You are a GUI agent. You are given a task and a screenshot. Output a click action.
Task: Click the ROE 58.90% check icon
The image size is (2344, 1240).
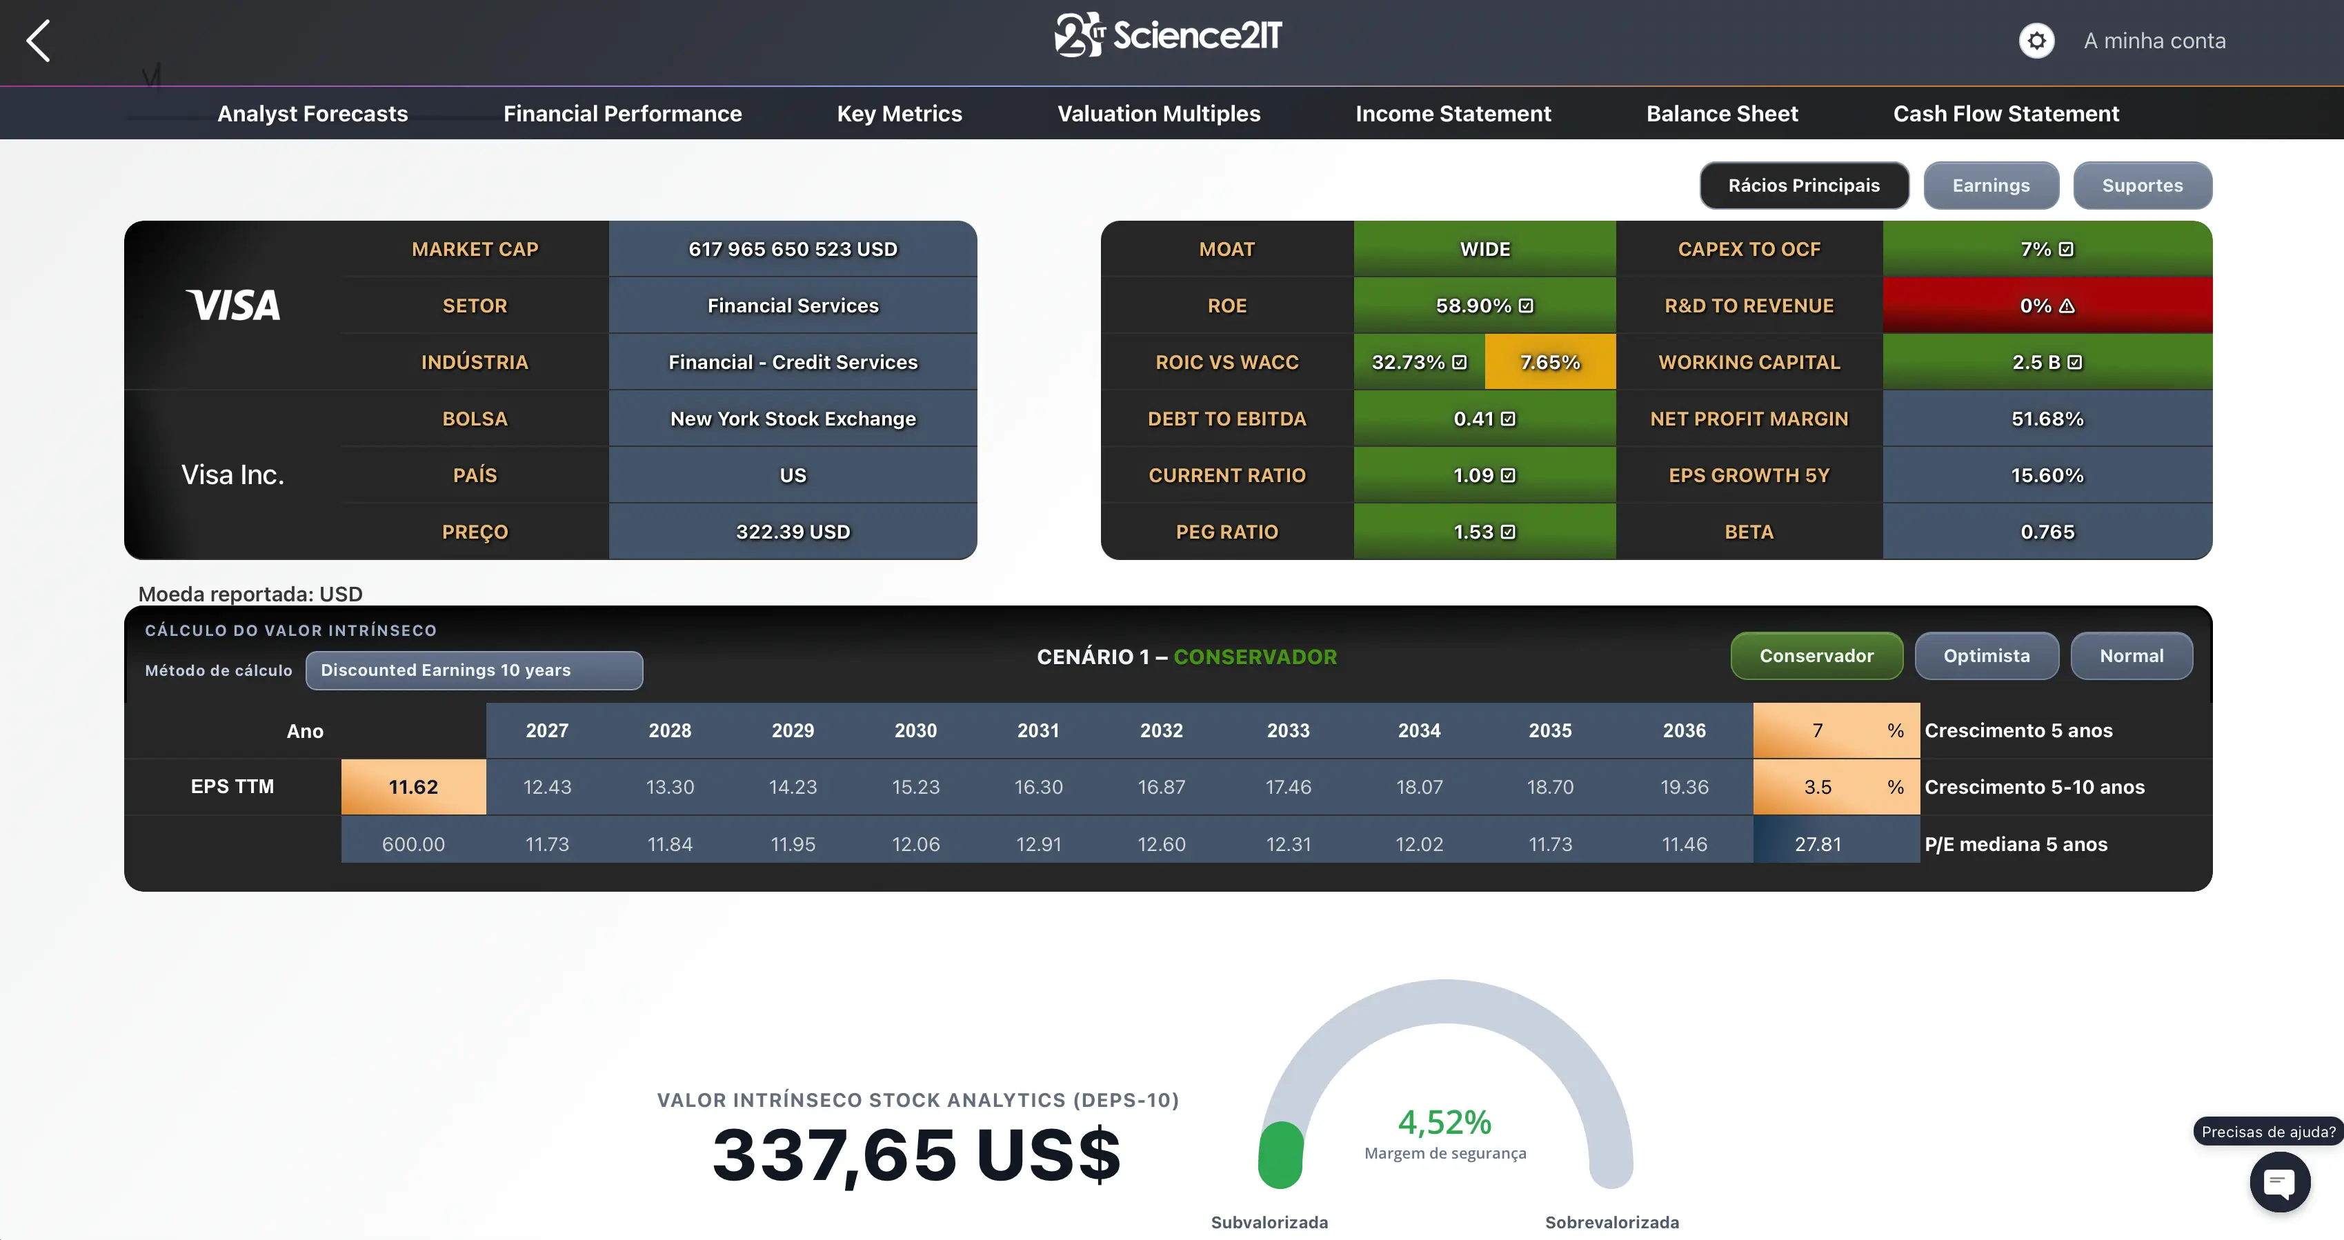click(x=1526, y=306)
